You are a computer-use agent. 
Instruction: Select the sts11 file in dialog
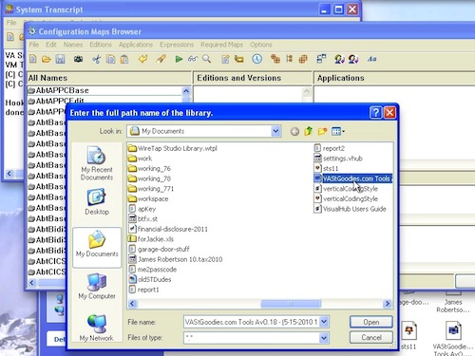click(326, 168)
